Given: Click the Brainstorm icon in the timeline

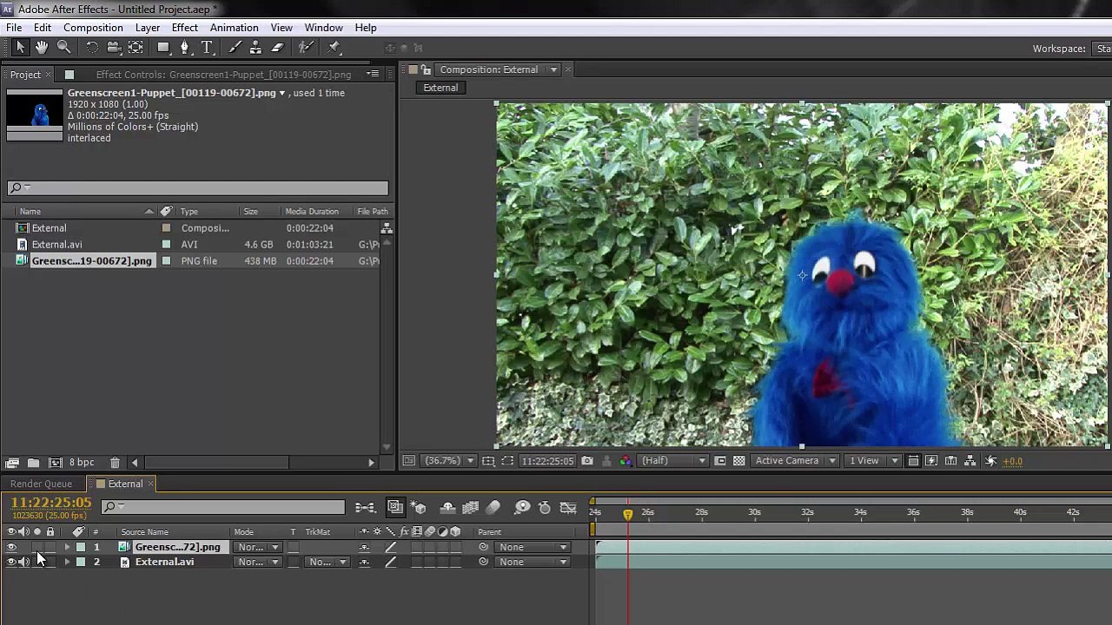Looking at the screenshot, I should [522, 508].
